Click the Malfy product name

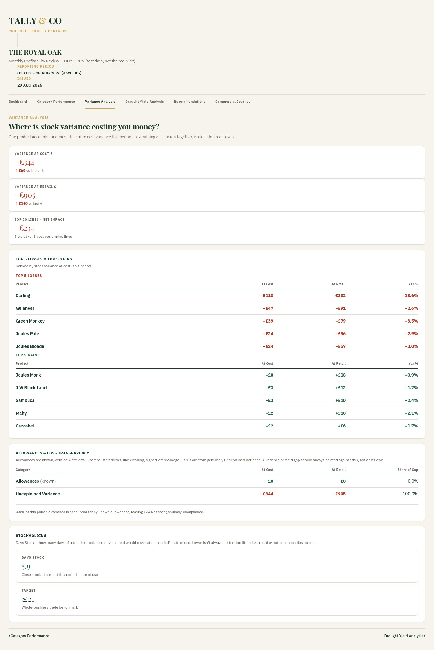(x=21, y=413)
